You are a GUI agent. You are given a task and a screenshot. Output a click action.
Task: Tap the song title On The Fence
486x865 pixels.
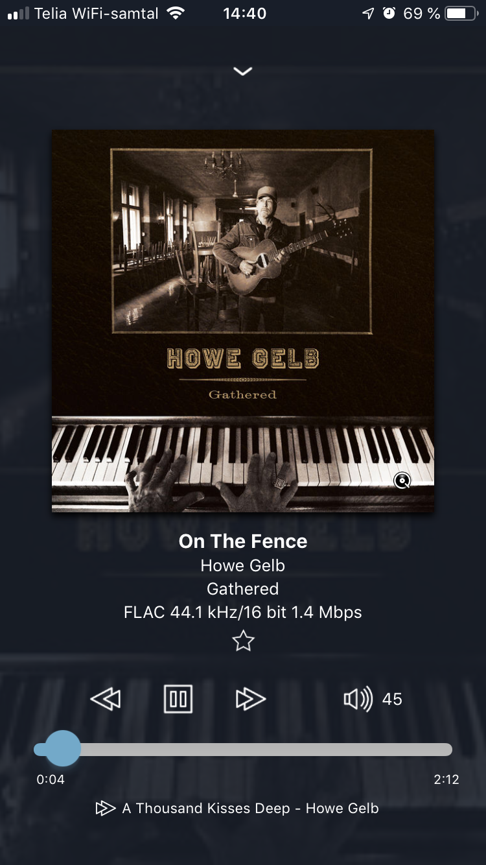pos(243,541)
